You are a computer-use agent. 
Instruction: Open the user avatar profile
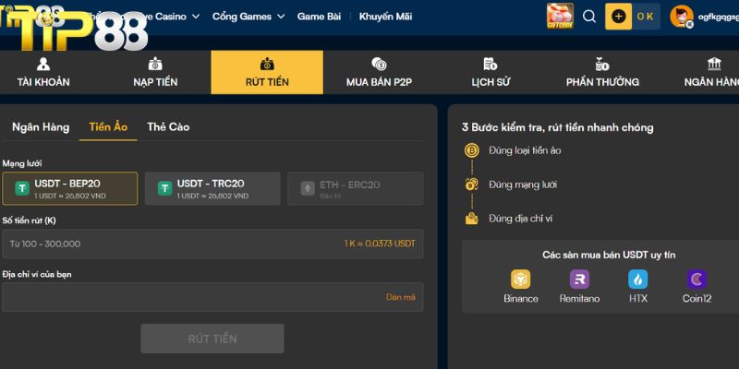(x=682, y=17)
